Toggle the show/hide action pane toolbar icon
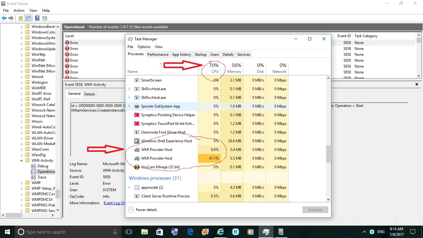The width and height of the screenshot is (423, 238). pyautogui.click(x=45, y=18)
